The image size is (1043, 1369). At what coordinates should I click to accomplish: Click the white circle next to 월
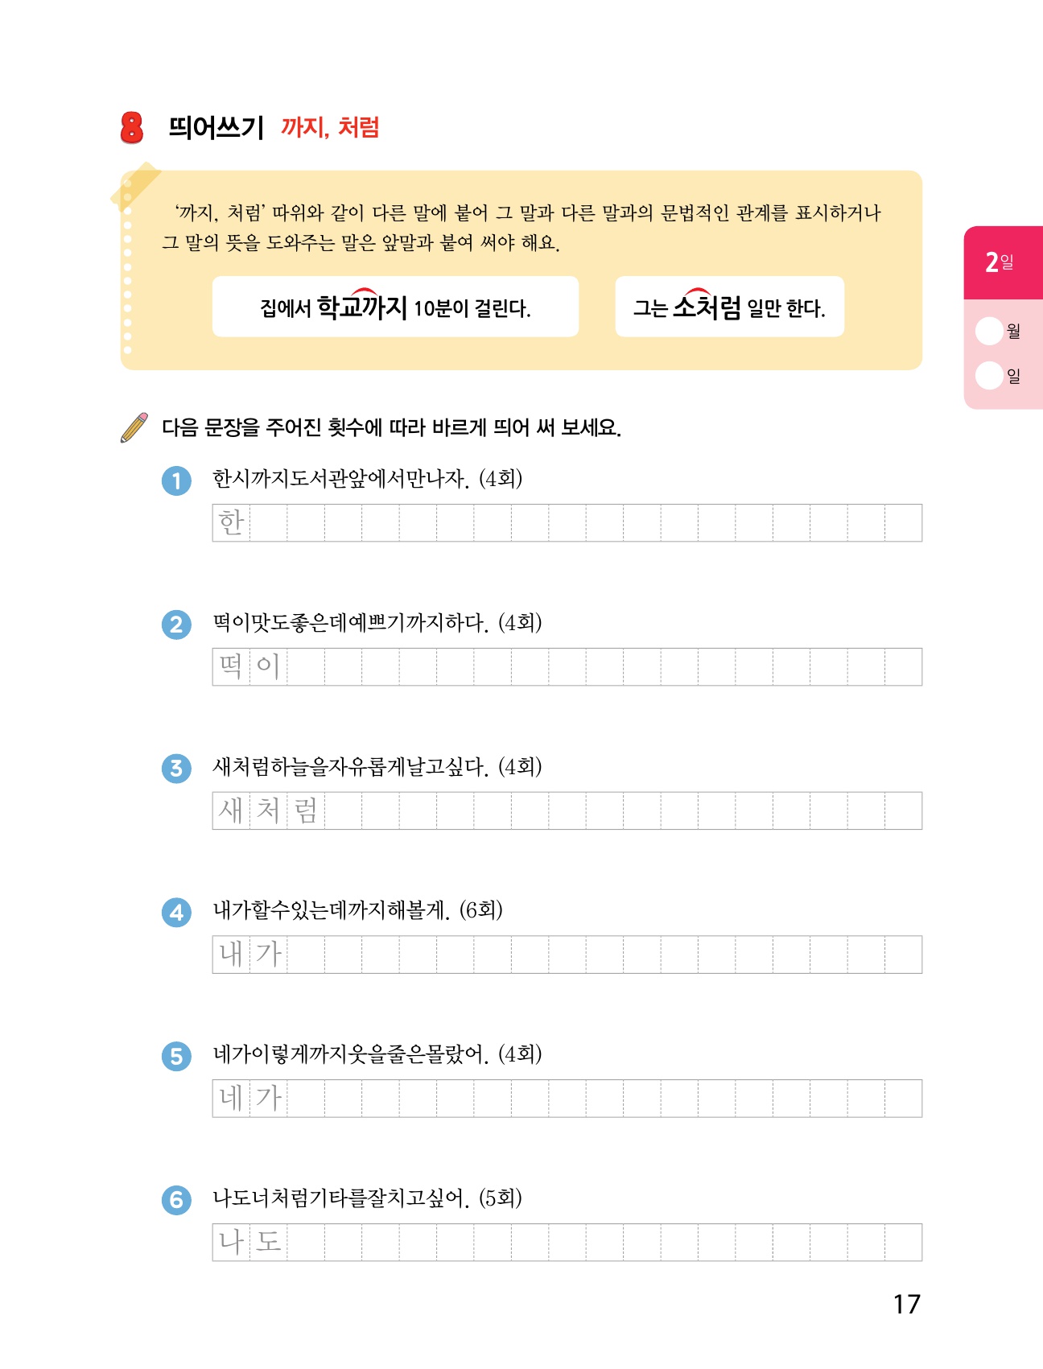pyautogui.click(x=988, y=331)
